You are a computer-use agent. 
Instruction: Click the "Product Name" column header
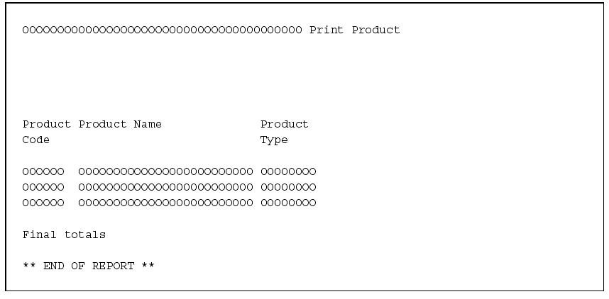[120, 125]
